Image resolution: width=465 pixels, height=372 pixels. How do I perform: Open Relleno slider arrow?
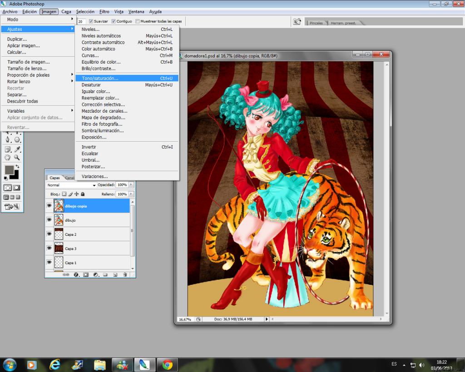pos(131,194)
